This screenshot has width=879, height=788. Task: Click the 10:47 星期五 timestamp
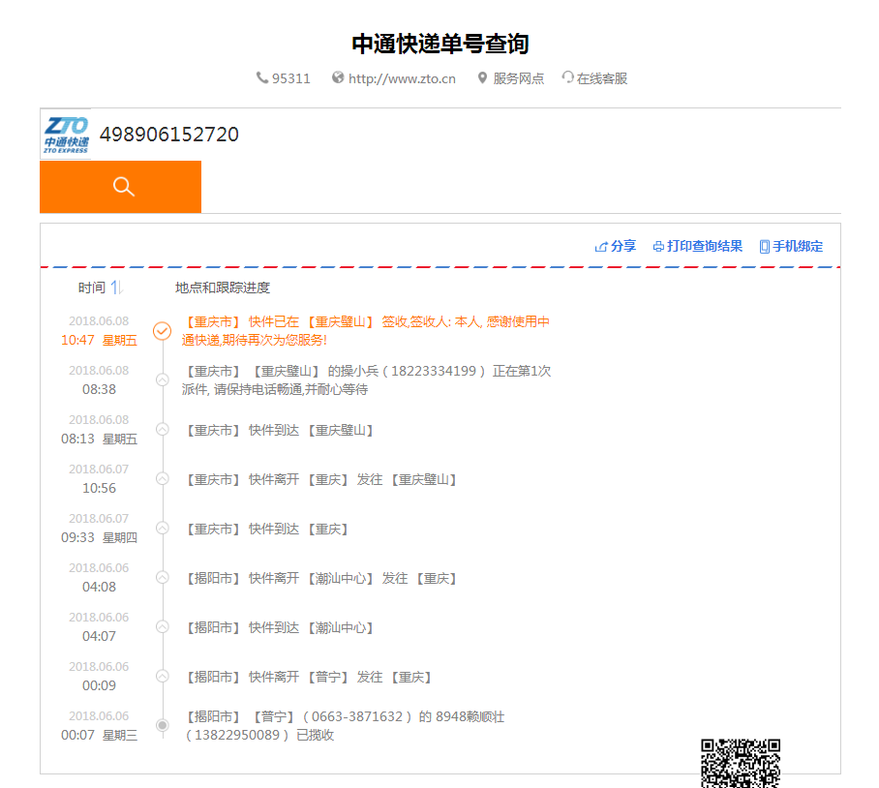[x=99, y=340]
